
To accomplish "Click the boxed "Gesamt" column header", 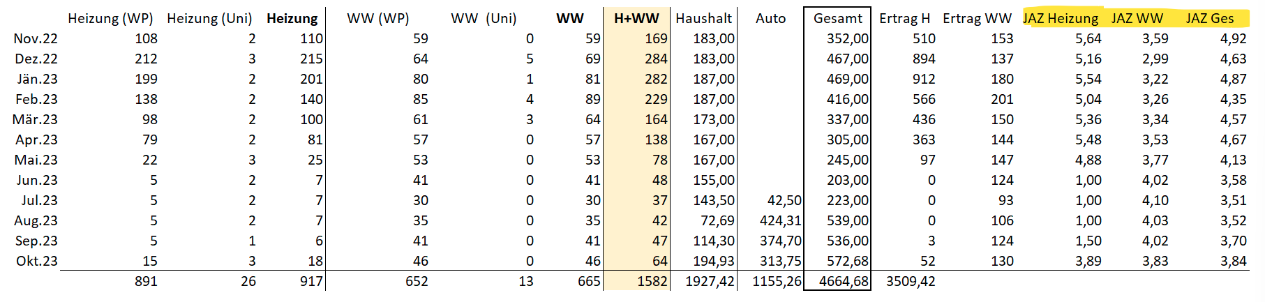I will [837, 18].
